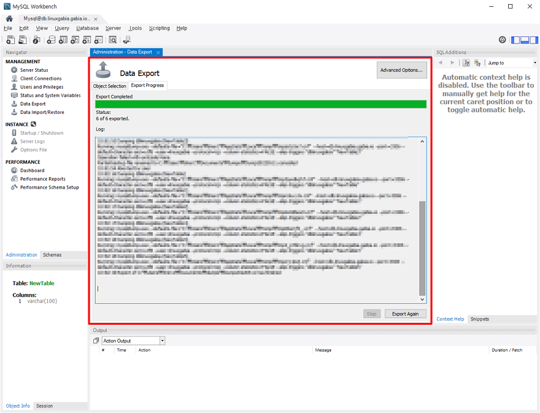Toggle automatic context help
Image resolution: width=540 pixels, height=413 pixels.
point(477,63)
